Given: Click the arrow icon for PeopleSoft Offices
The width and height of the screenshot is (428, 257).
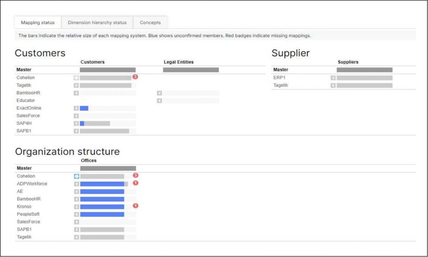Looking at the screenshot, I should pyautogui.click(x=77, y=214).
